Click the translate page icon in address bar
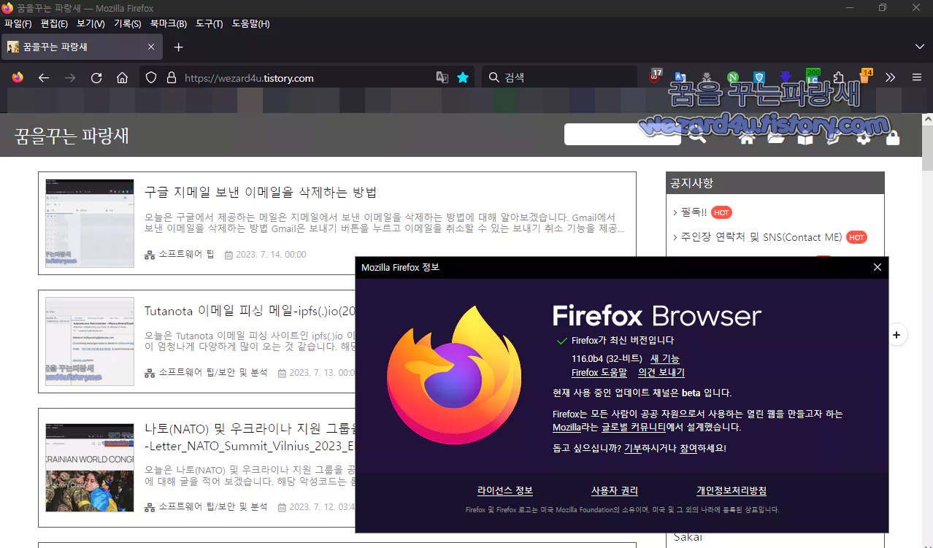This screenshot has height=548, width=933. tap(442, 77)
